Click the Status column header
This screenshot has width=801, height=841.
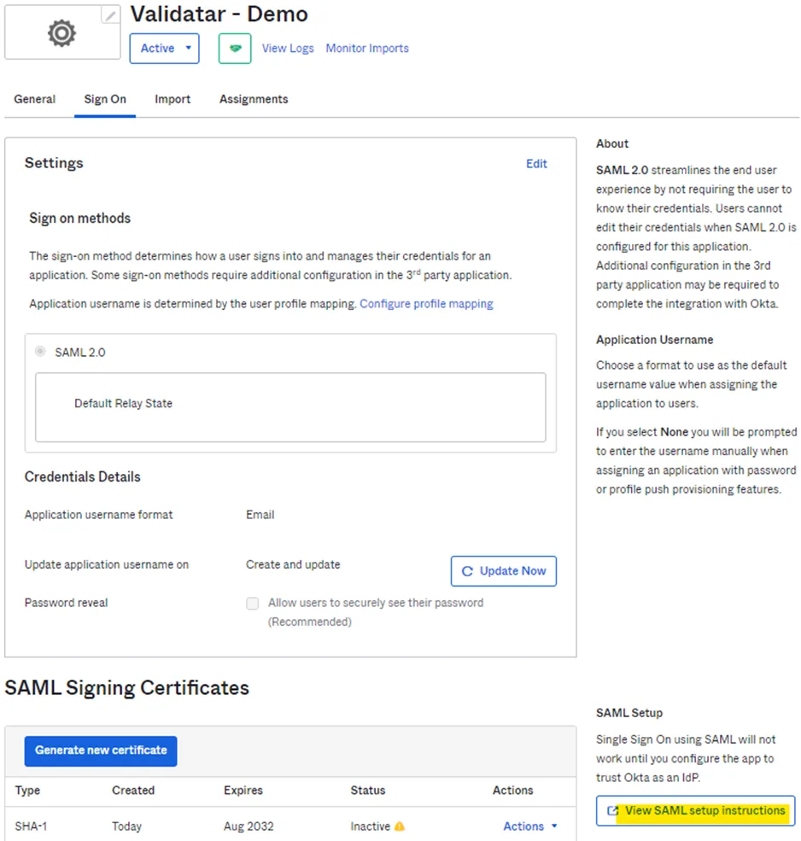tap(368, 790)
